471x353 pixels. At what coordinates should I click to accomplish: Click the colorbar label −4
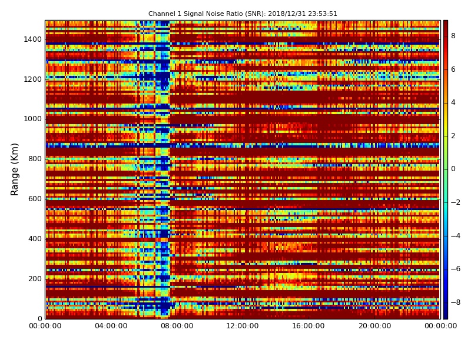pyautogui.click(x=456, y=236)
